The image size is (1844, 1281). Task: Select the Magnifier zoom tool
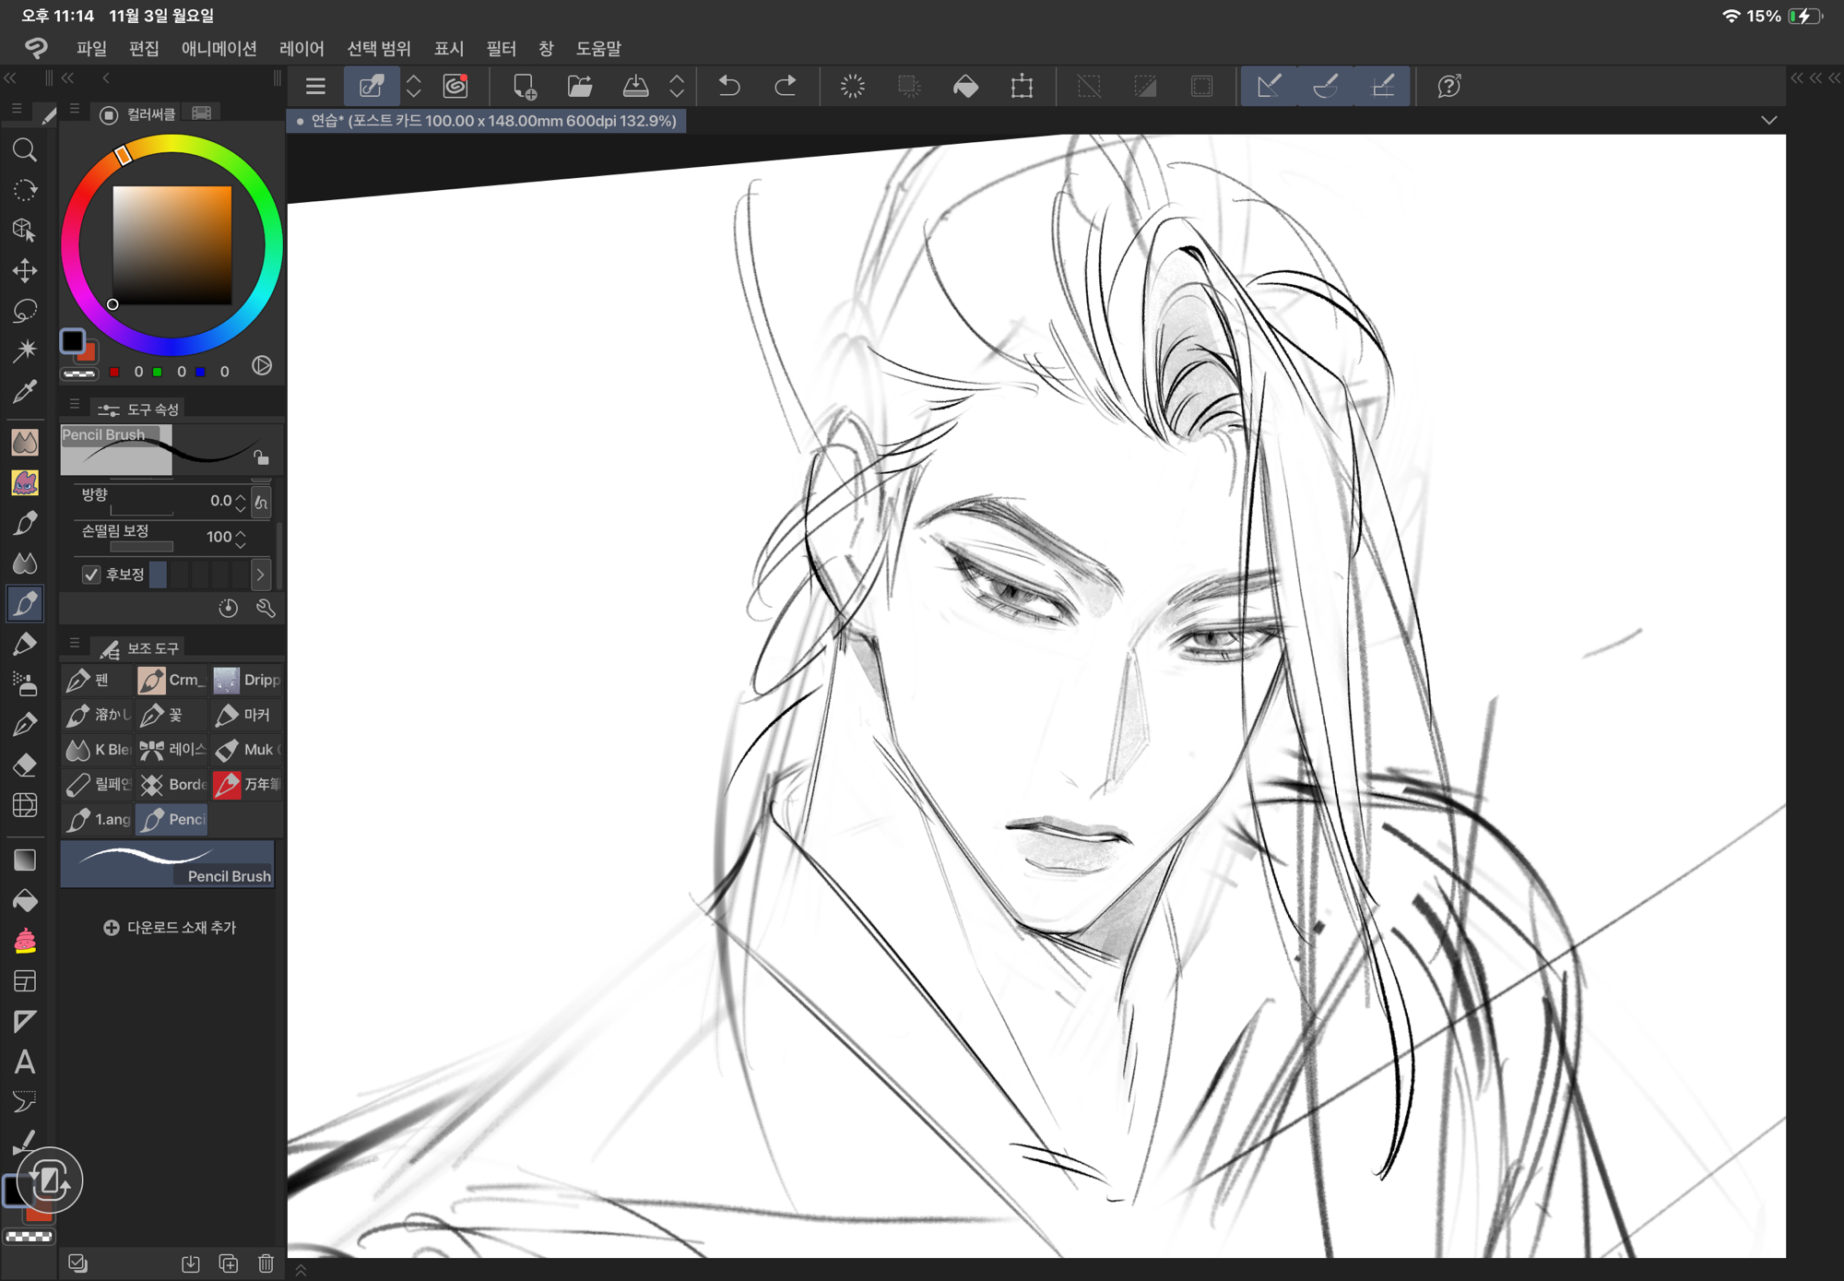pyautogui.click(x=25, y=149)
